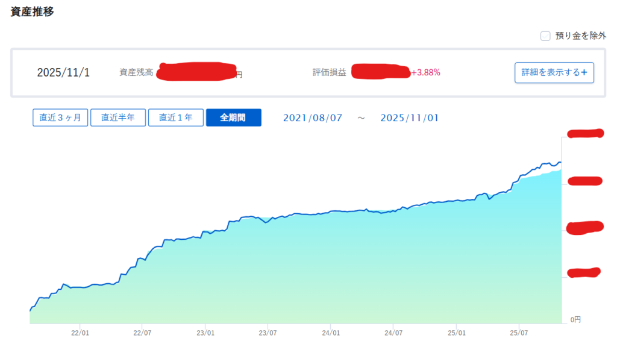The height and width of the screenshot is (344, 617).
Task: Click the 詳細を表示する button
Action: [x=554, y=72]
